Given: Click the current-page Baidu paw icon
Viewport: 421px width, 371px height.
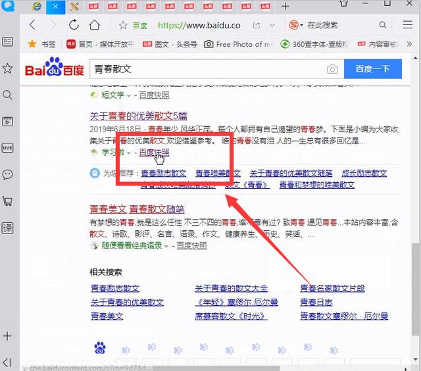Looking at the screenshot, I should coord(100,347).
